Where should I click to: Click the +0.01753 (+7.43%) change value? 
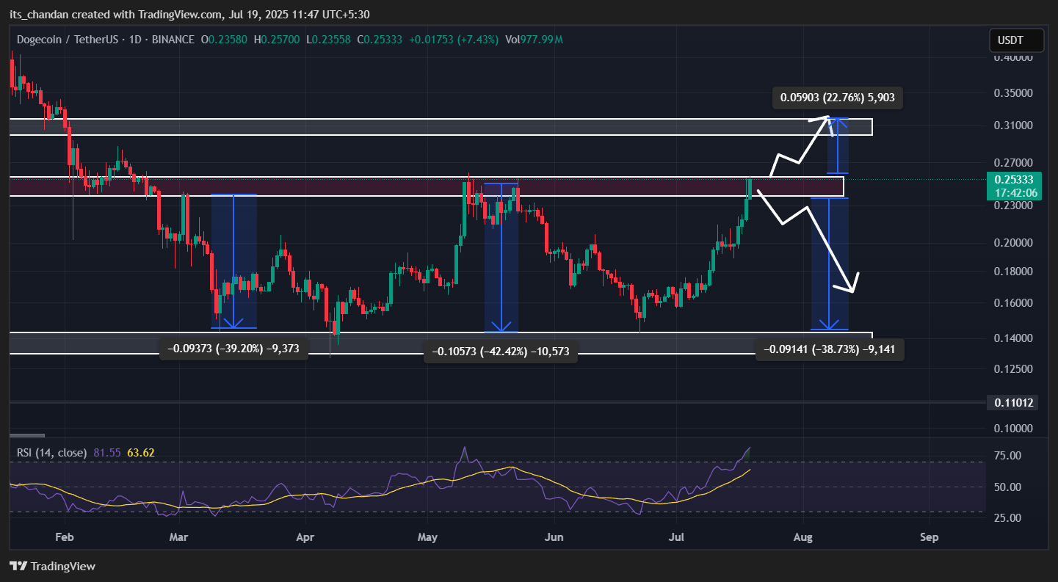454,40
